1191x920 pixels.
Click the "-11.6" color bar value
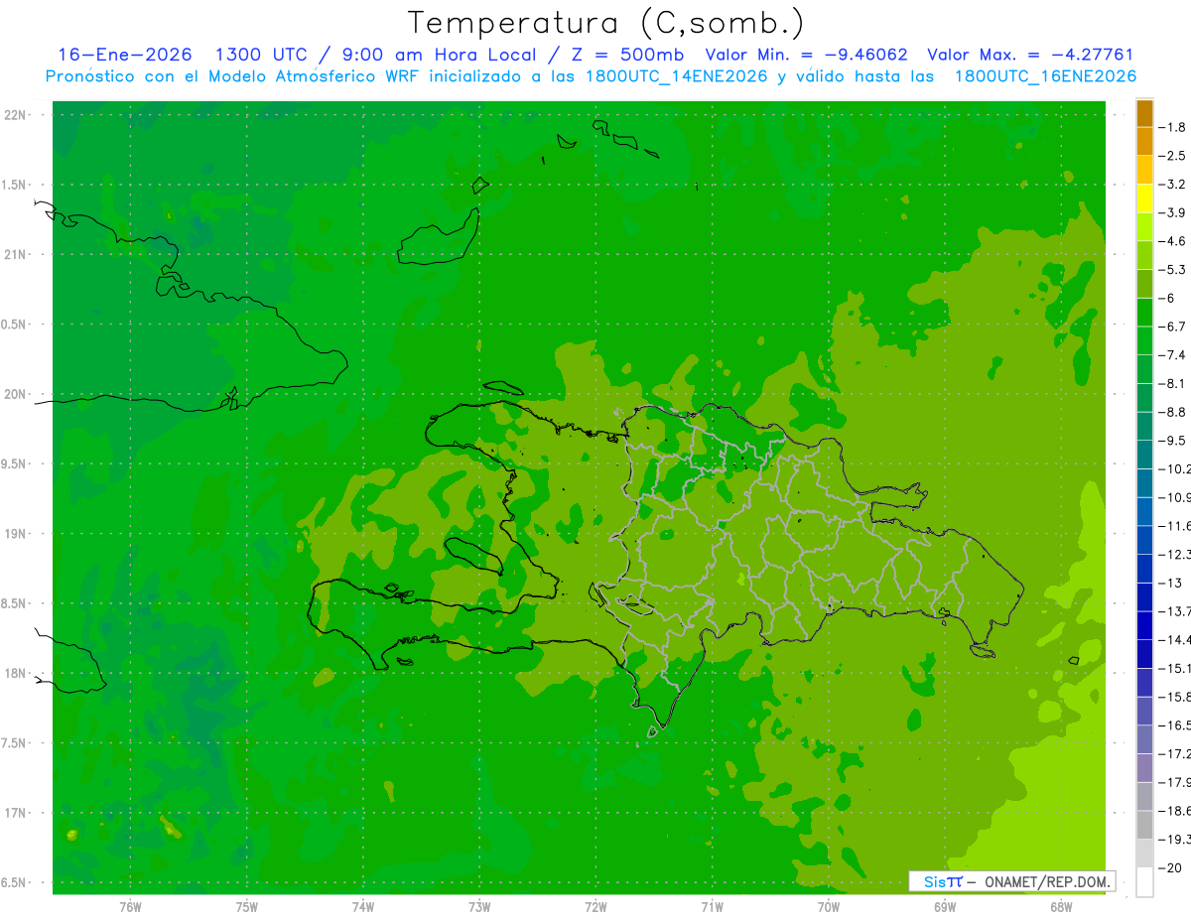[1177, 526]
